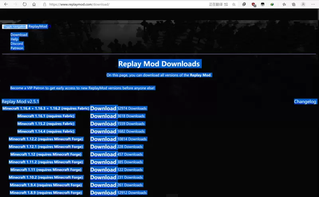The width and height of the screenshot is (319, 197).
Task: Open the Favorites list icon
Action: tap(284, 4)
